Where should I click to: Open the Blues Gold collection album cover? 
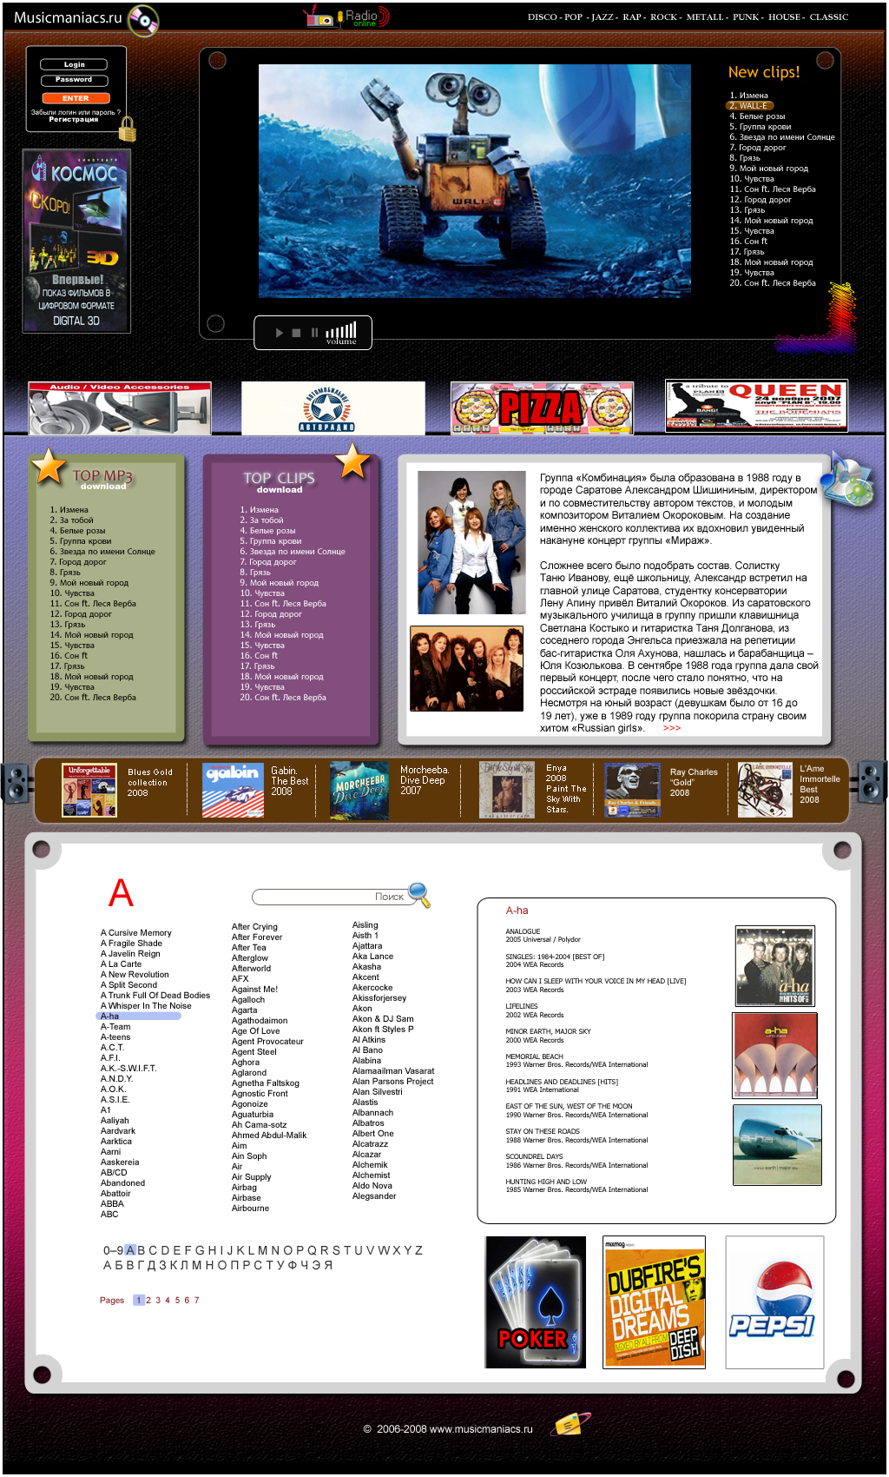[89, 790]
